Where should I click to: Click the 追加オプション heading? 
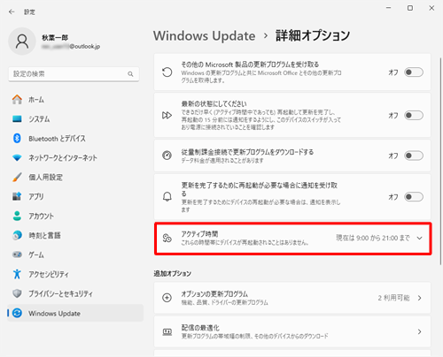[172, 273]
